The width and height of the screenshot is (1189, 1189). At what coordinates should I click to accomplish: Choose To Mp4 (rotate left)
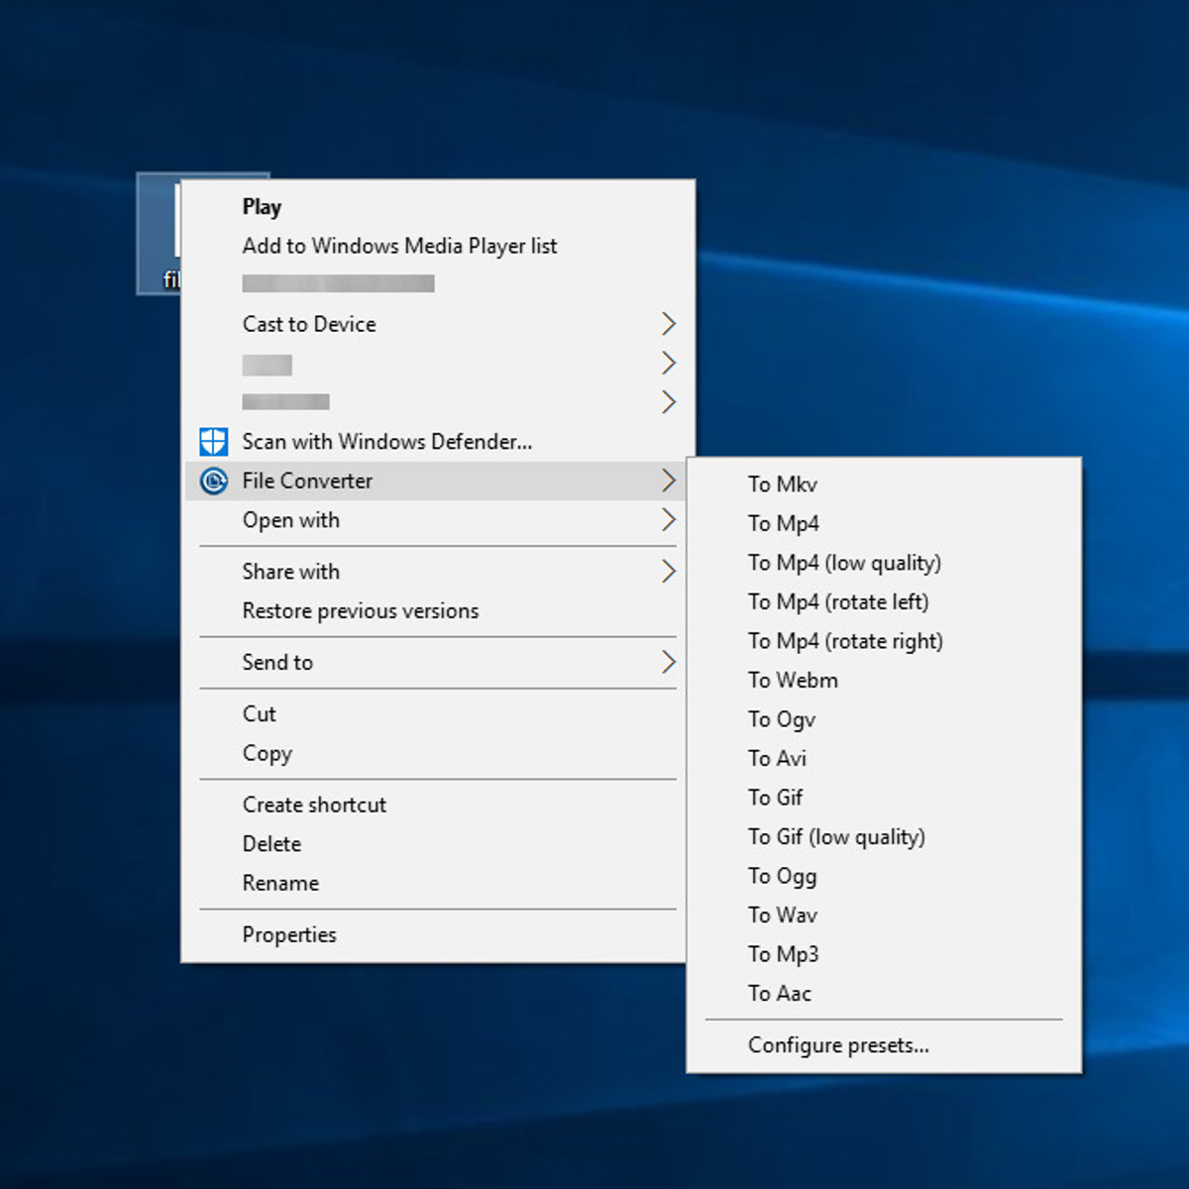[838, 602]
